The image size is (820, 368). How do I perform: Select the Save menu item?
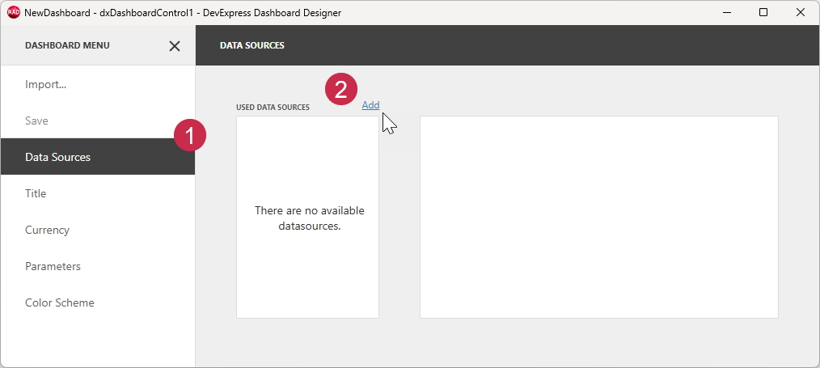point(98,121)
